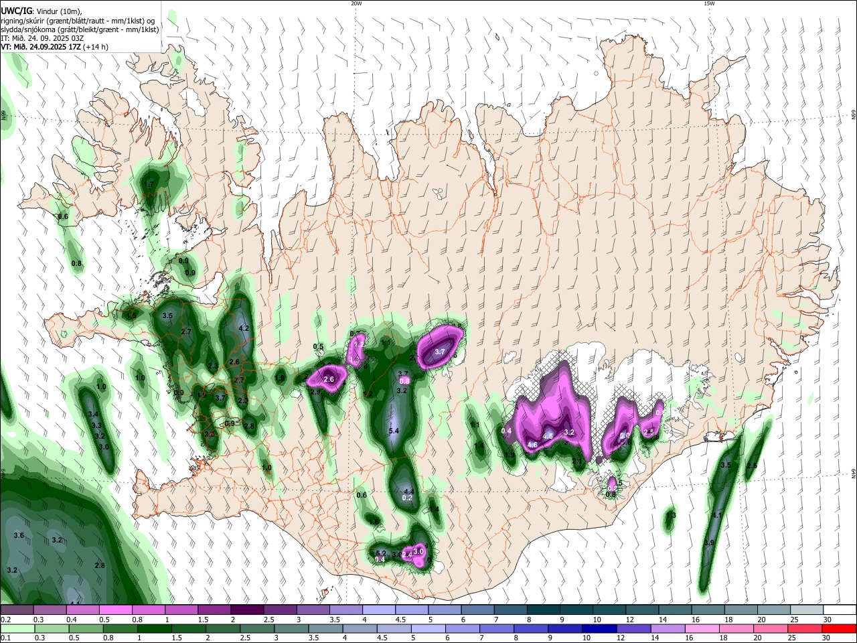The height and width of the screenshot is (643, 857).
Task: Click the '0.2' label starting the upper legend row
Action: coord(5,620)
